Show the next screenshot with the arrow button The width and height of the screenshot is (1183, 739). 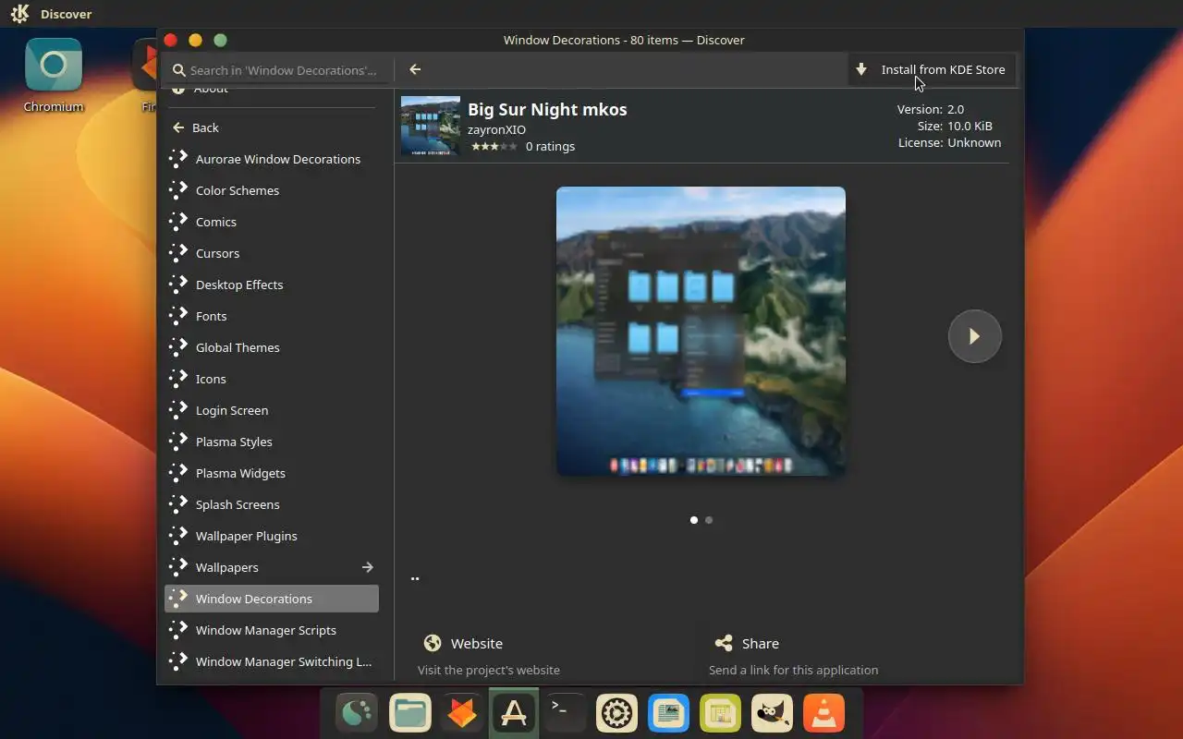[974, 336]
